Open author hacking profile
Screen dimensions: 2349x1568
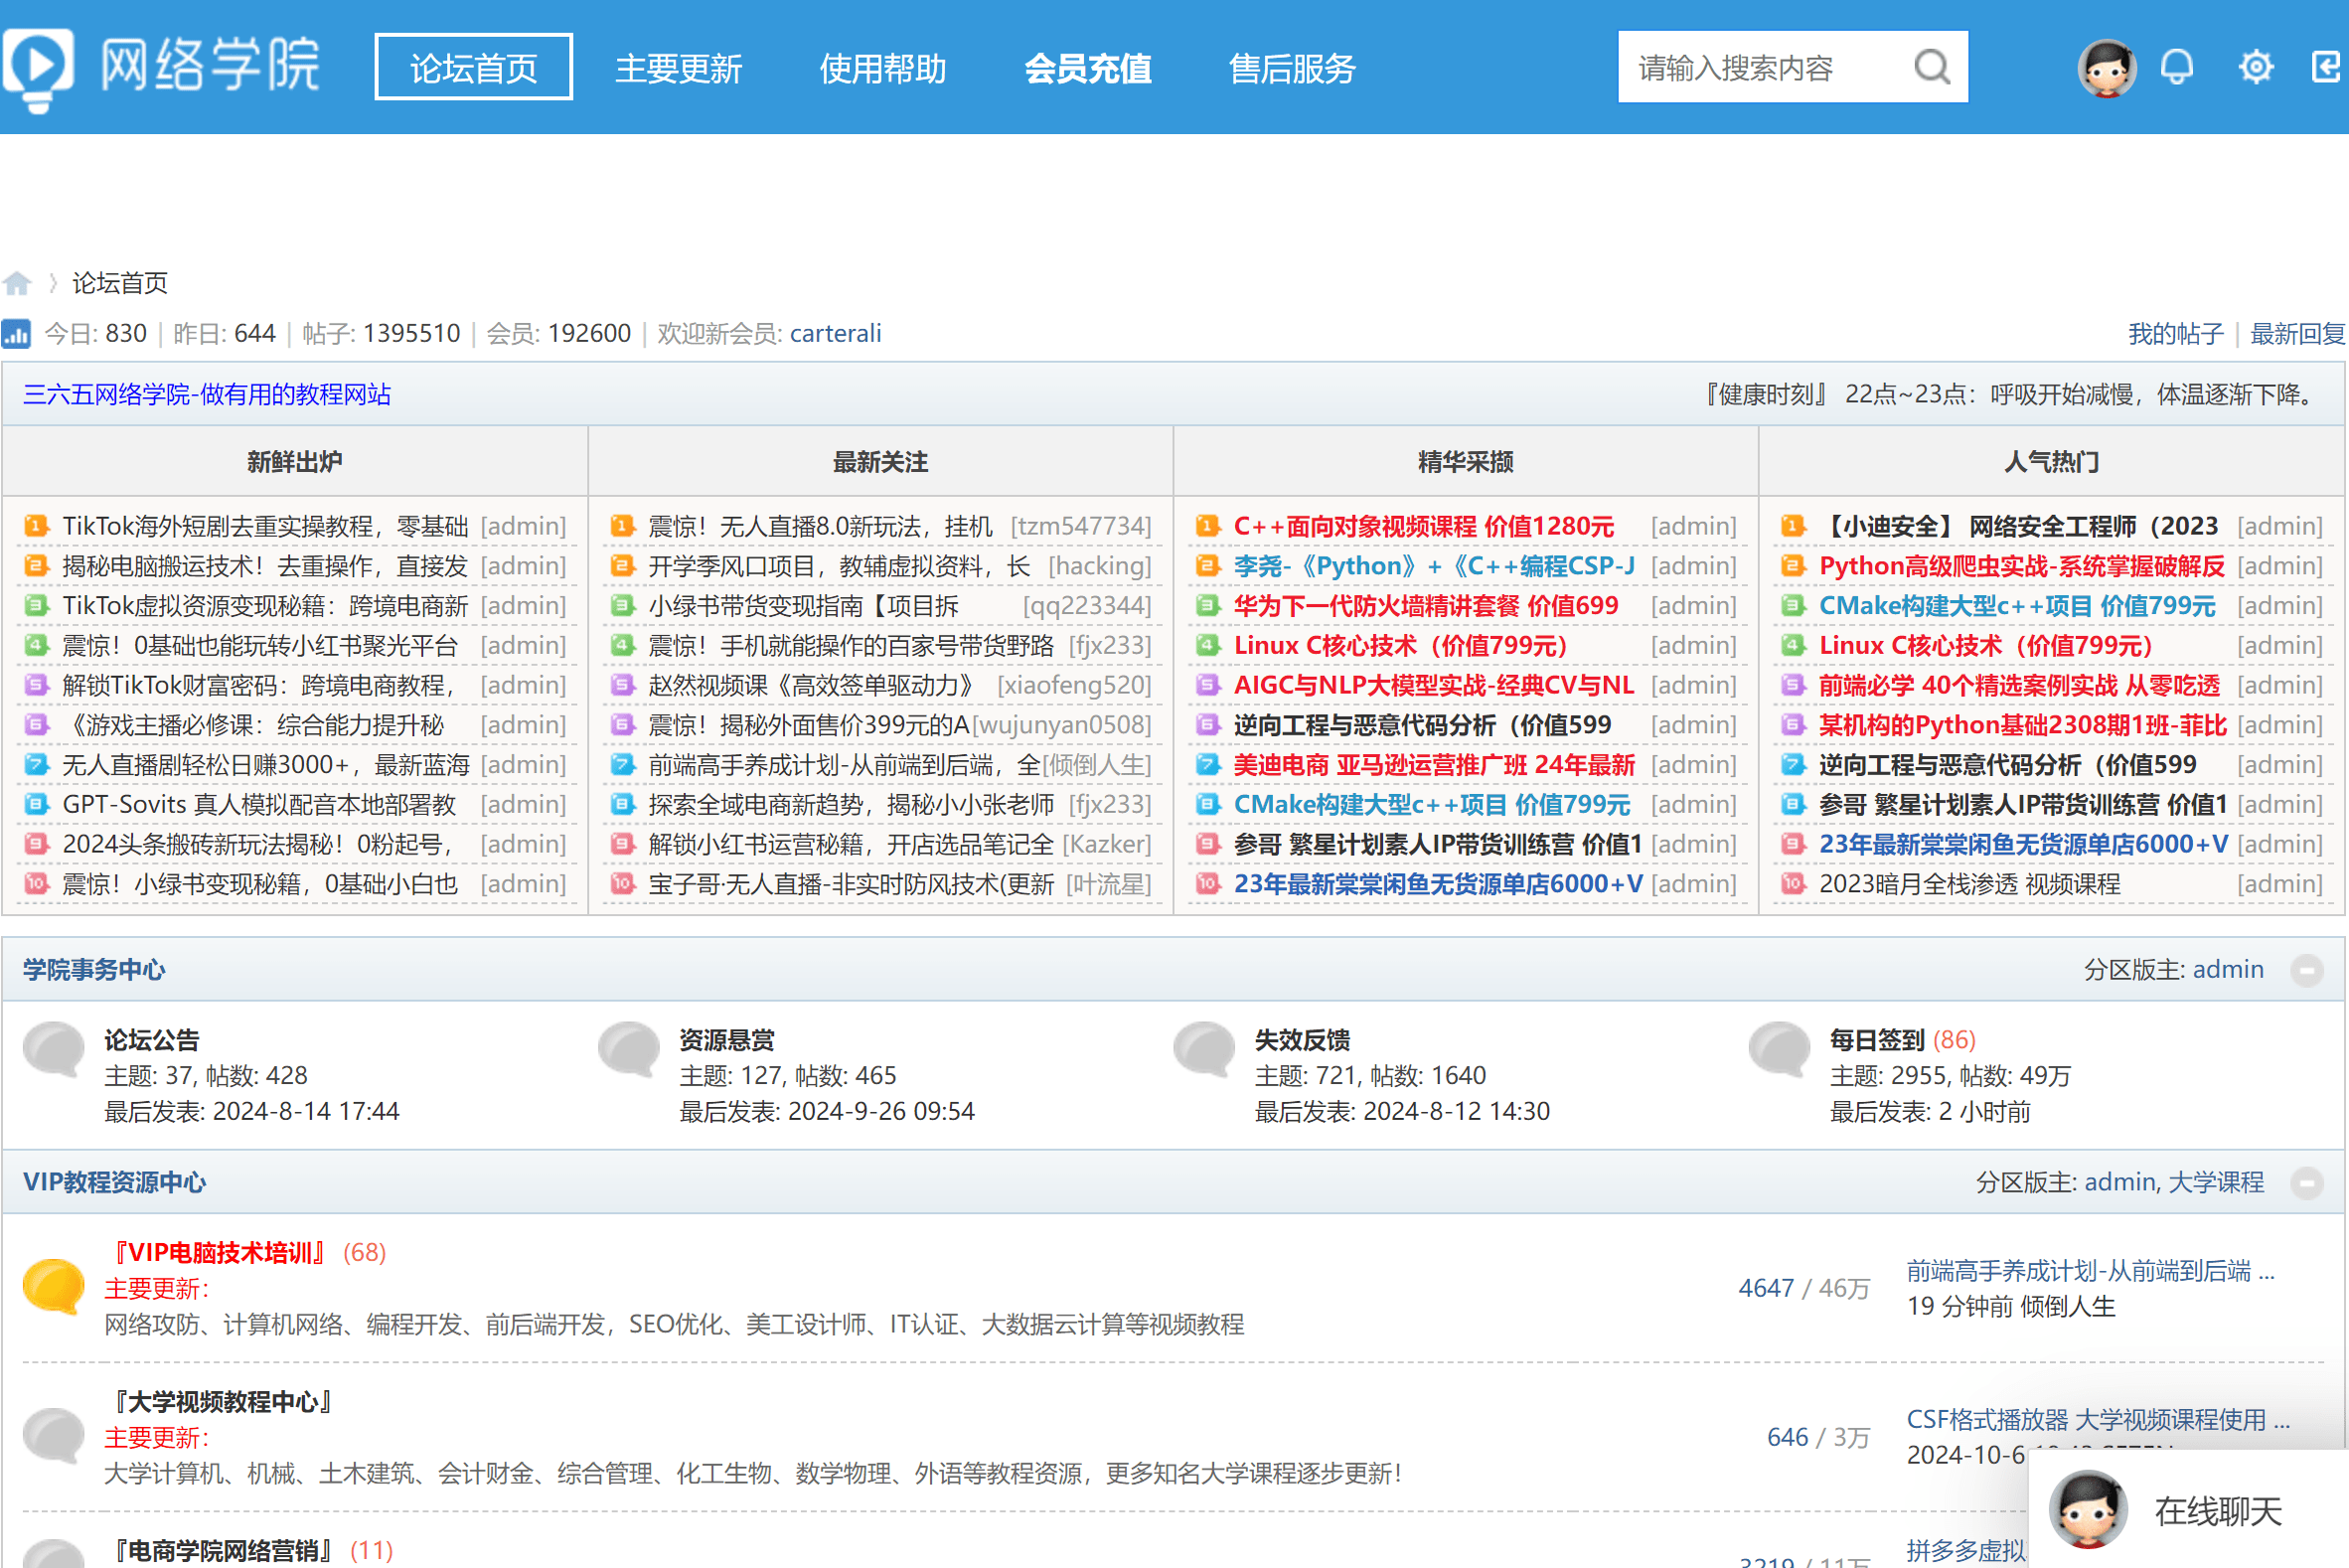point(1099,565)
